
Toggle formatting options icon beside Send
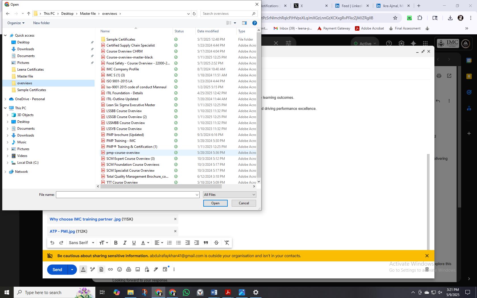click(x=83, y=269)
